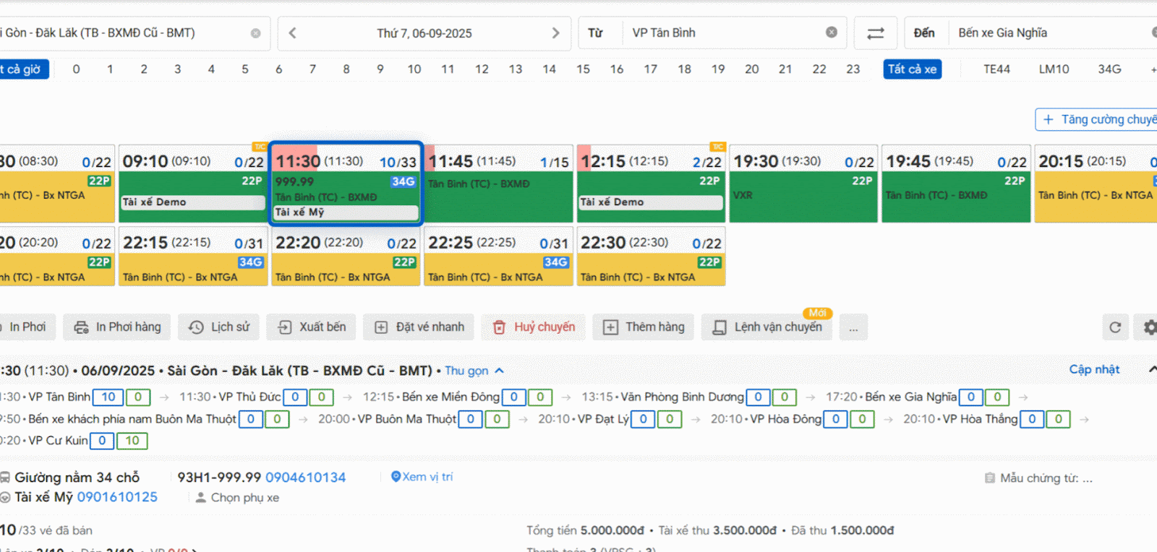This screenshot has width=1157, height=552.
Task: Filter trips by vehicle LM10
Action: coord(1054,69)
